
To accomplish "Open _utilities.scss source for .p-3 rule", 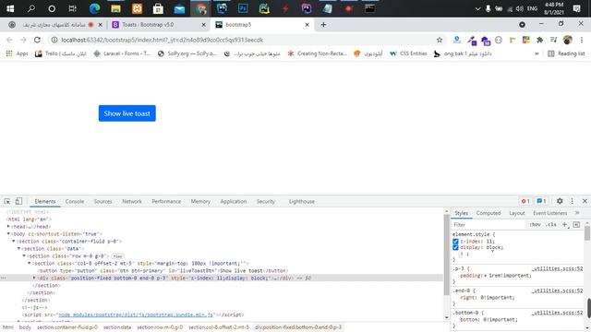I will click(557, 268).
